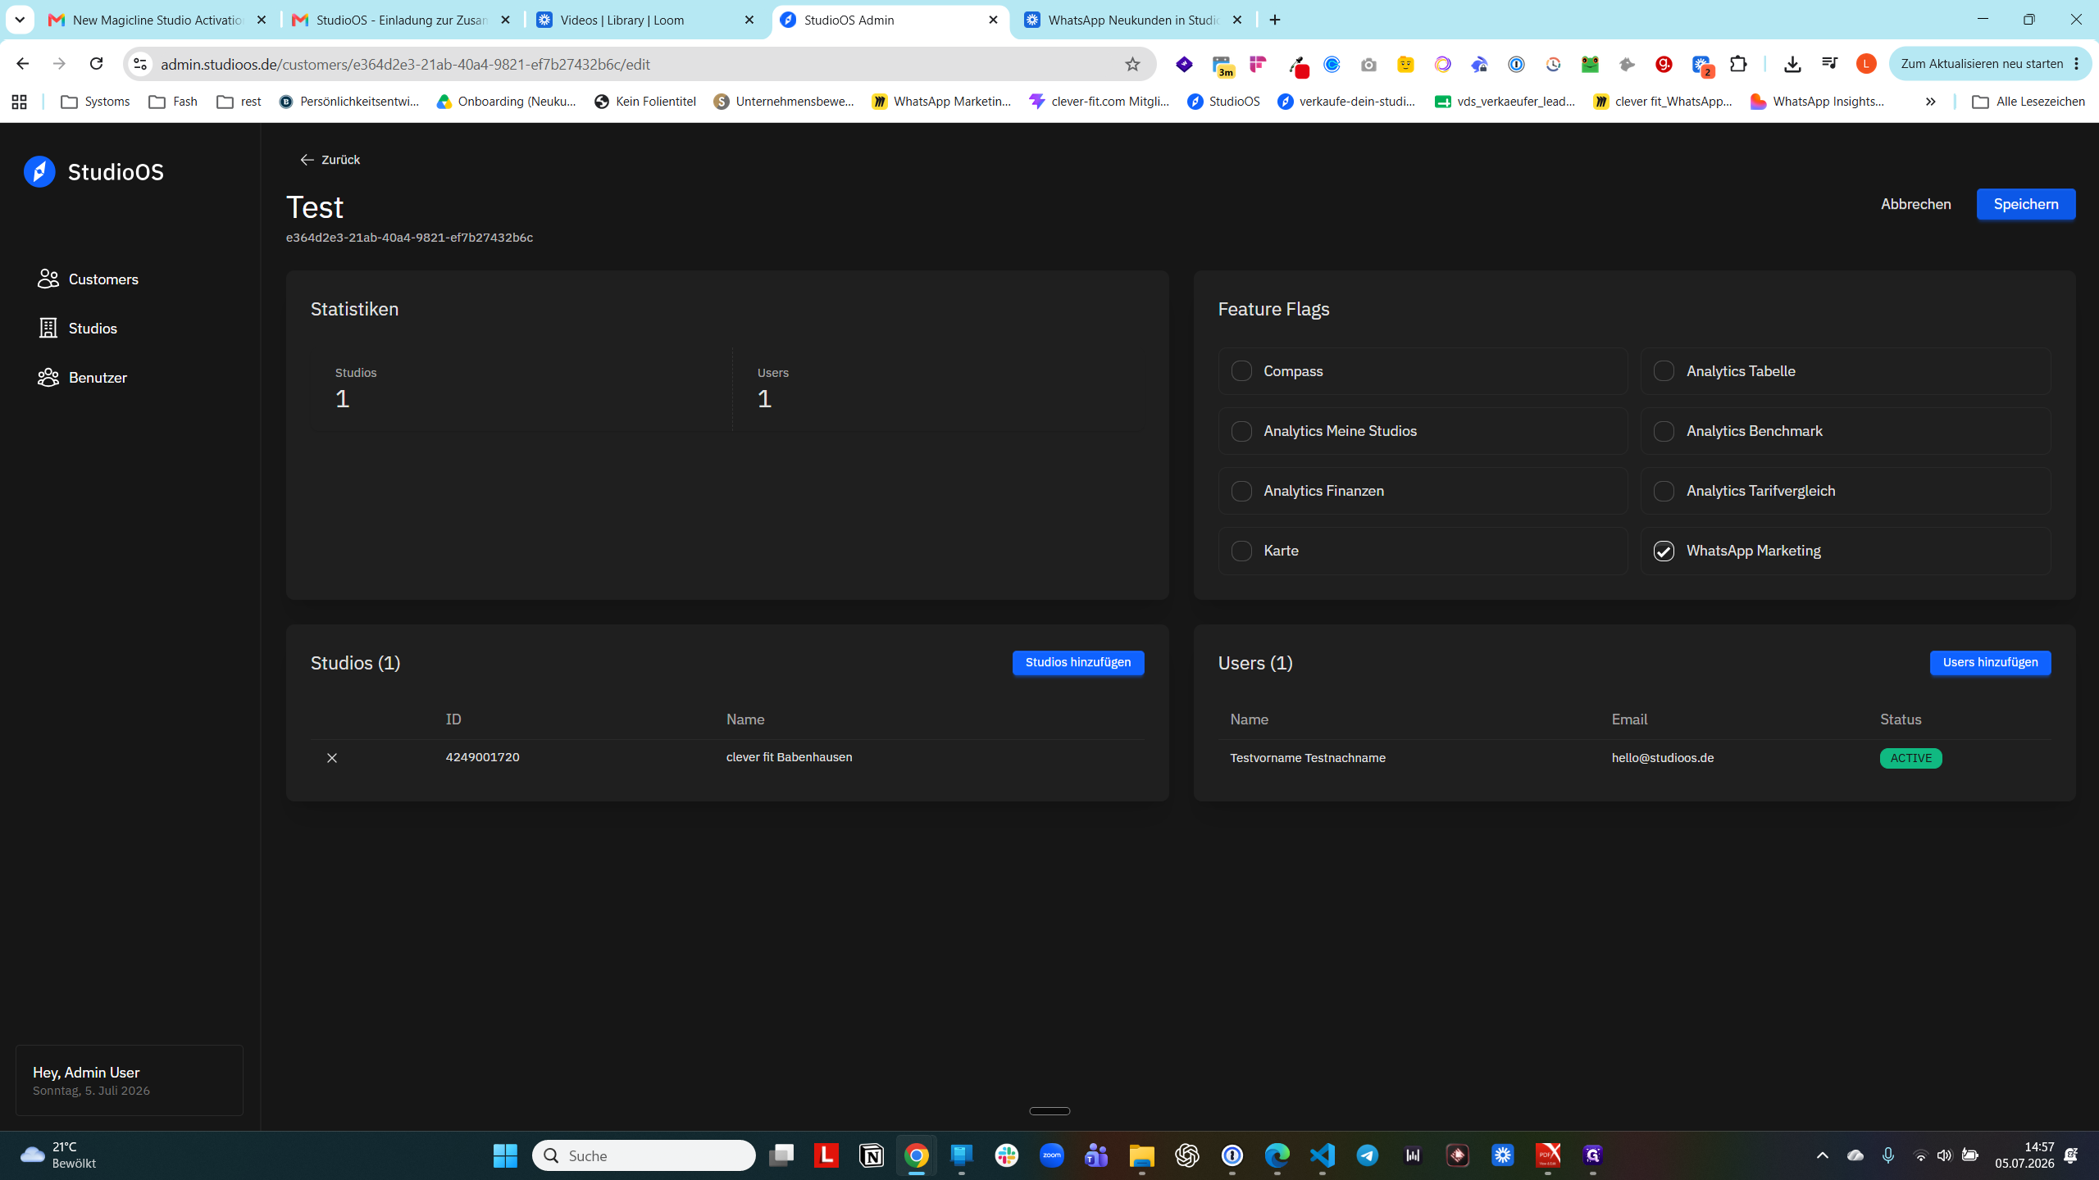2099x1180 pixels.
Task: Open the Chrome profile avatar
Action: tap(1866, 64)
